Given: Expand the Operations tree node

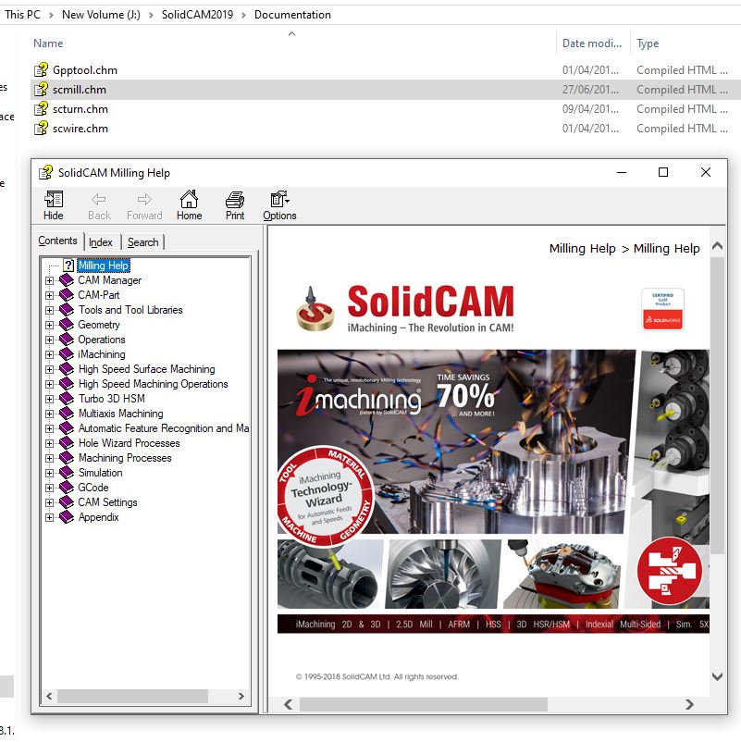Looking at the screenshot, I should tap(49, 340).
